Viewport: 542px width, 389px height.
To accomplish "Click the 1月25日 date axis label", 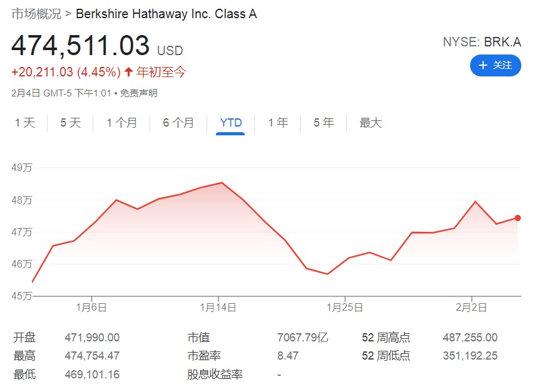I will [345, 308].
